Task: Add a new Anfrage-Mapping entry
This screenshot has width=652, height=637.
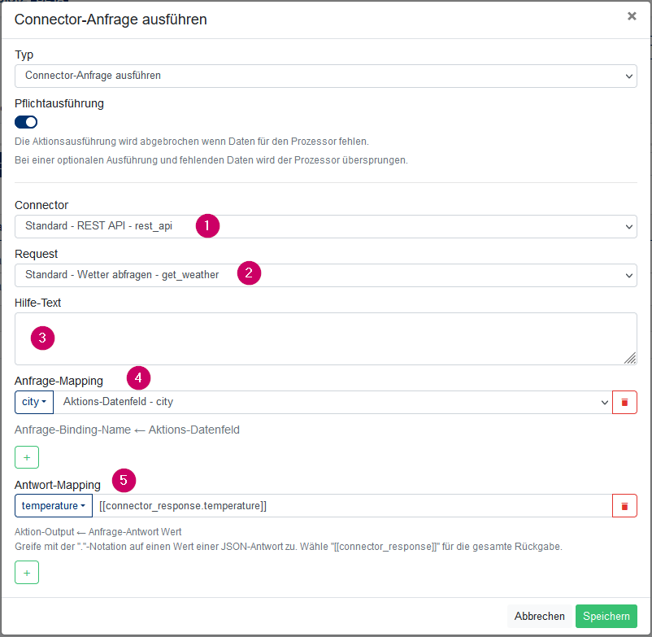Action: (x=27, y=457)
